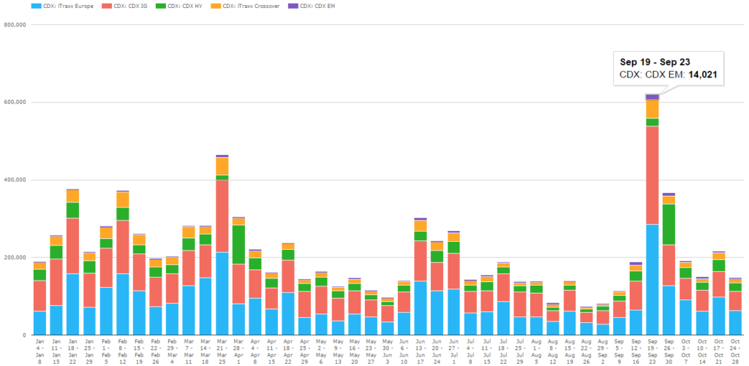The image size is (749, 366).
Task: Click the blue iTraxx Europe segment of Sep 19 - Sep 23 bar
Action: tap(652, 280)
